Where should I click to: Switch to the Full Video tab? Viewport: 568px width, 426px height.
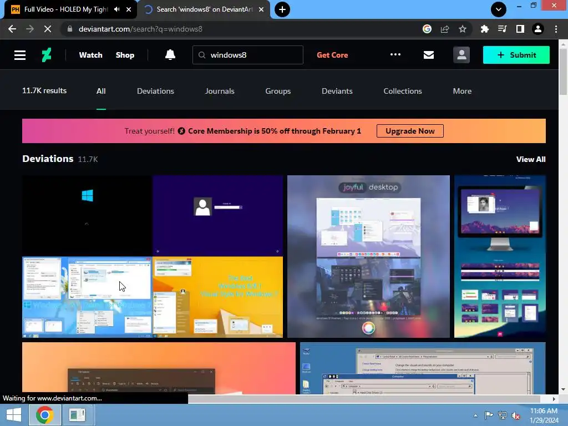tap(67, 9)
